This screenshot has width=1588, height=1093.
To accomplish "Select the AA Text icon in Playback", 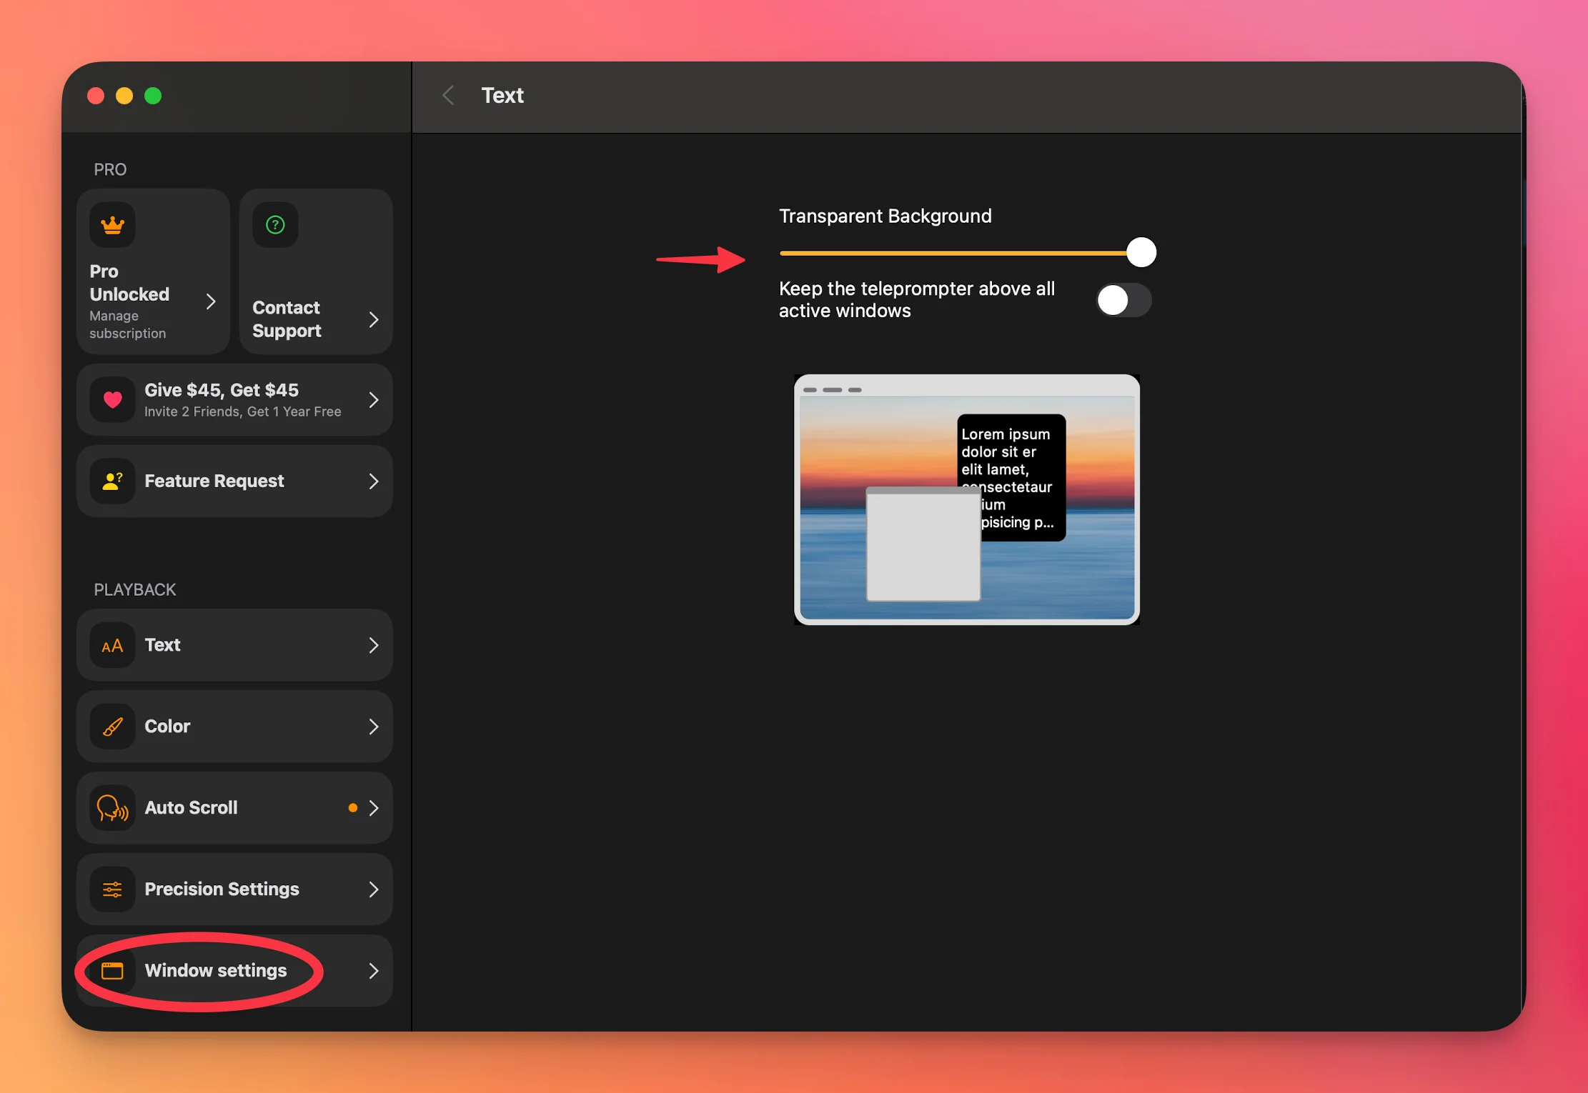I will pyautogui.click(x=112, y=644).
